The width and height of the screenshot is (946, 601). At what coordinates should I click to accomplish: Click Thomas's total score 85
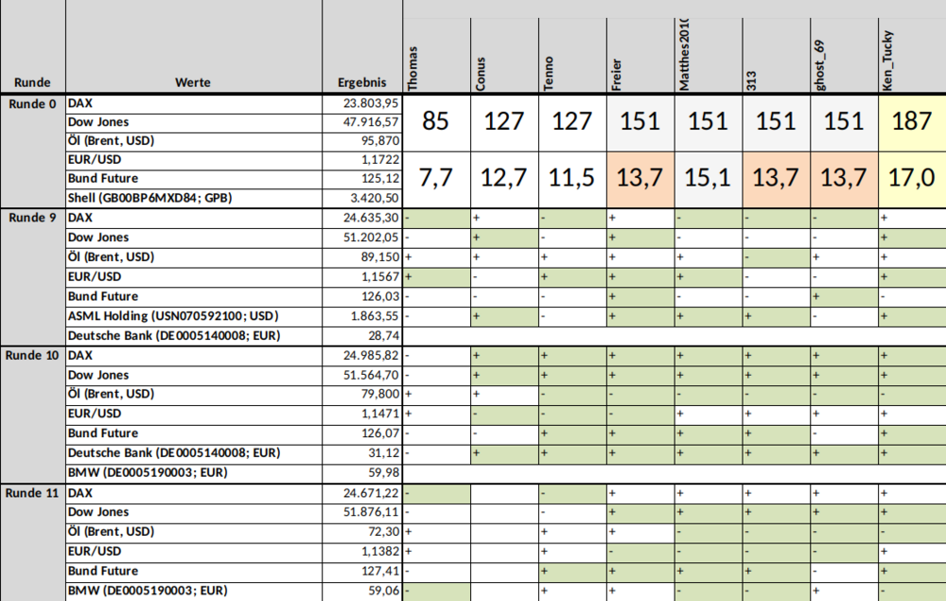pyautogui.click(x=436, y=121)
